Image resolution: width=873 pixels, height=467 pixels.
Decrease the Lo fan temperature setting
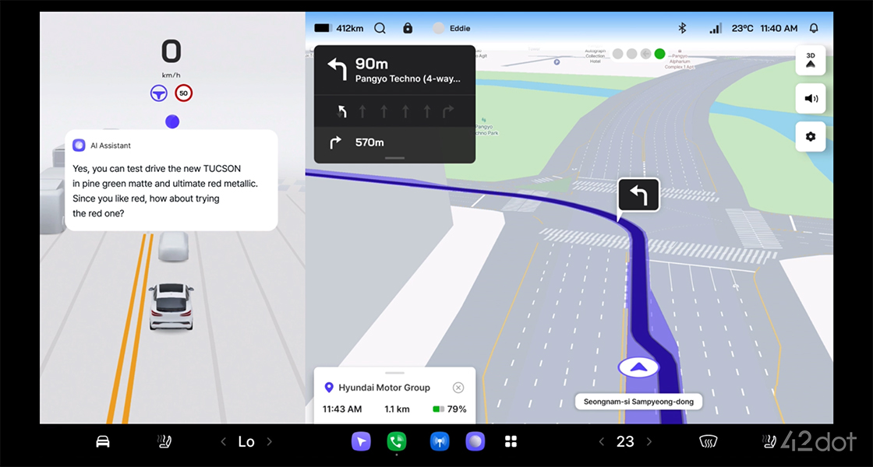tap(224, 441)
